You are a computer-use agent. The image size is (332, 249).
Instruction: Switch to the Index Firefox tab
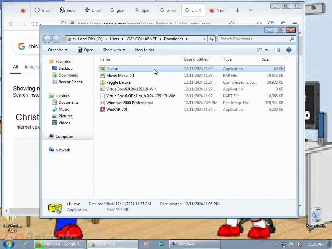click(68, 10)
